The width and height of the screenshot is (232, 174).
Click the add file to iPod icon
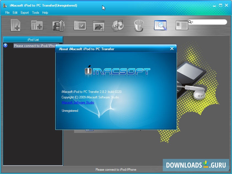coord(16,25)
